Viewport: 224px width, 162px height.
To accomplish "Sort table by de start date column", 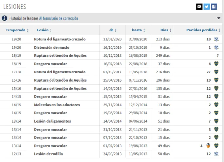I will pos(113,30).
